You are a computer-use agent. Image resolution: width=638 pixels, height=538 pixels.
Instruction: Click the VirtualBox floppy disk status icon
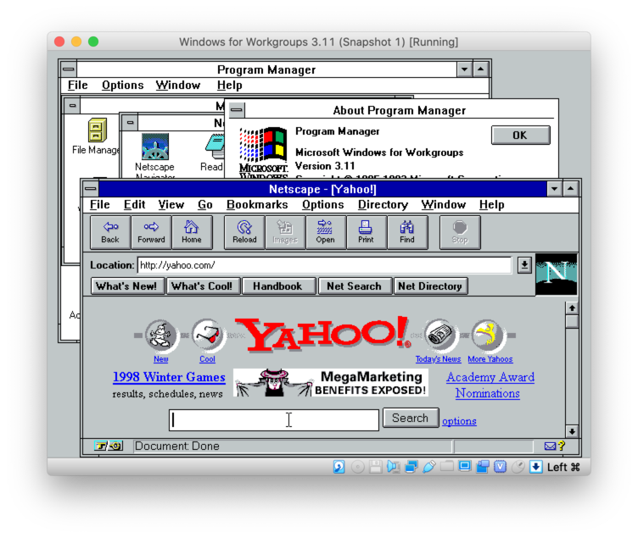tap(375, 467)
